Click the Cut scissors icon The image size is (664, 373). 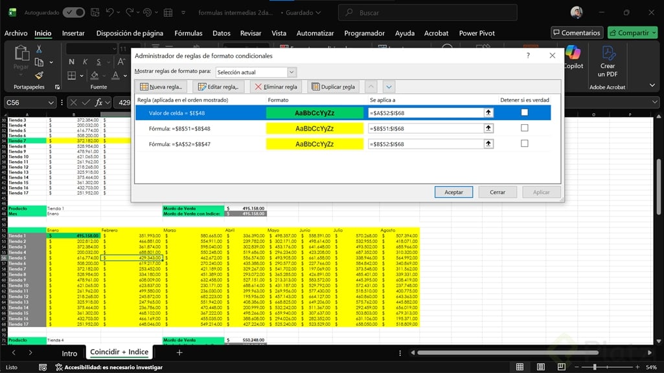tap(39, 49)
